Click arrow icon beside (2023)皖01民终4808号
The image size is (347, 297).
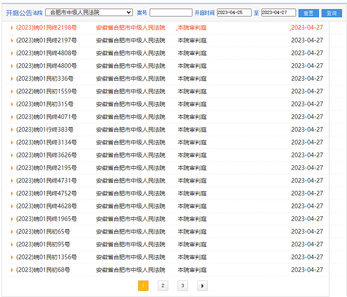pos(12,53)
